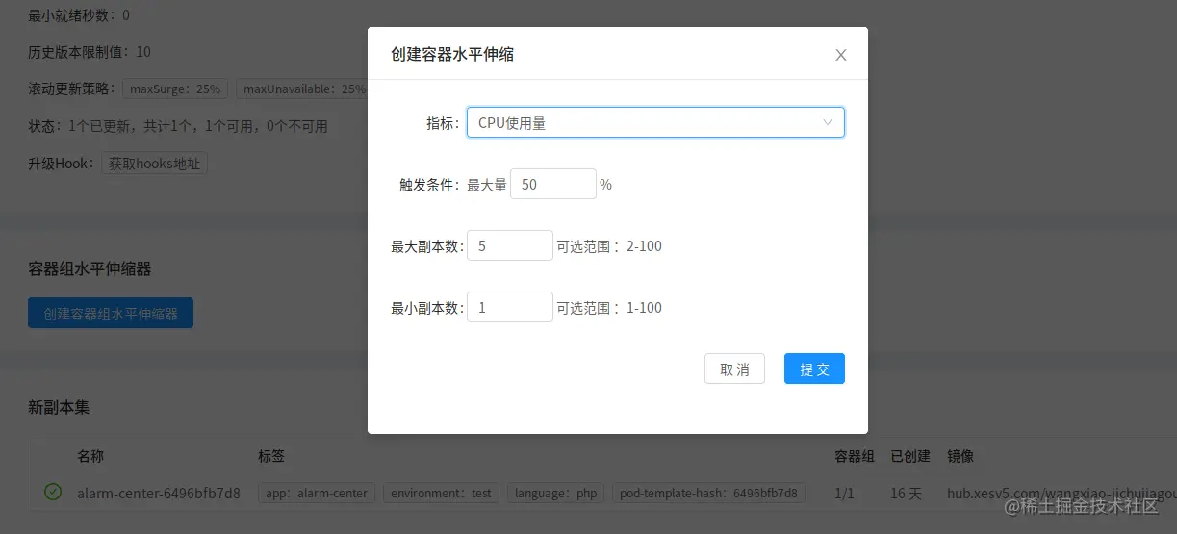
Task: Click the 新副本集 section heading
Action: point(59,407)
